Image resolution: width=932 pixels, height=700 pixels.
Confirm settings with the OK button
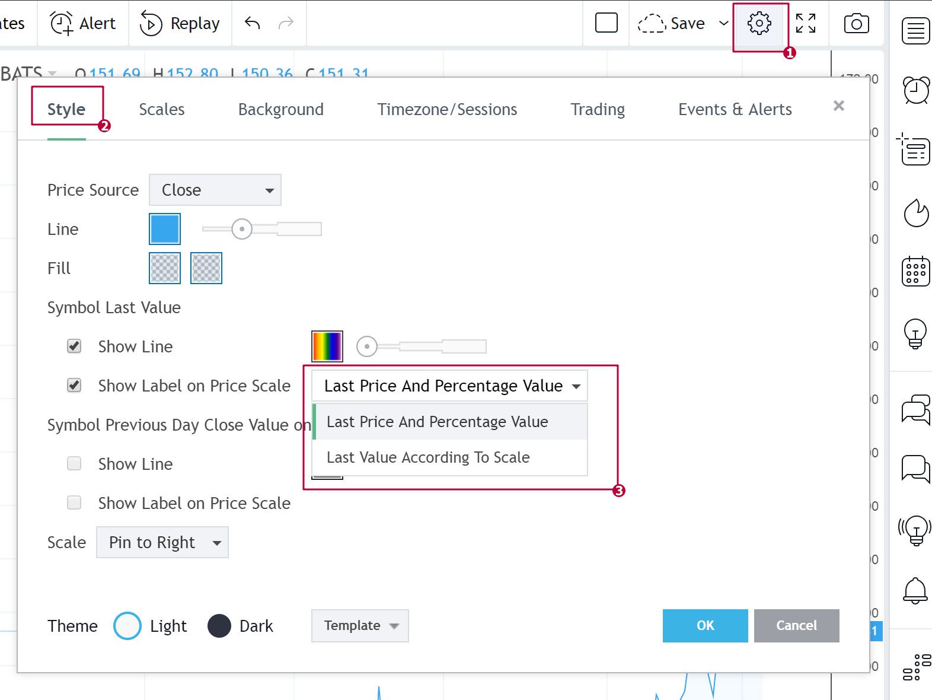(x=706, y=626)
